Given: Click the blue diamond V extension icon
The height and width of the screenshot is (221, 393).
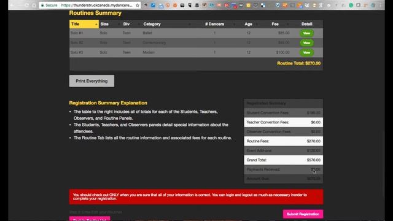Looking at the screenshot, I should (x=278, y=6).
